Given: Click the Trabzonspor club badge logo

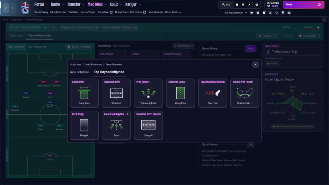Looking at the screenshot, I should tap(25, 8).
